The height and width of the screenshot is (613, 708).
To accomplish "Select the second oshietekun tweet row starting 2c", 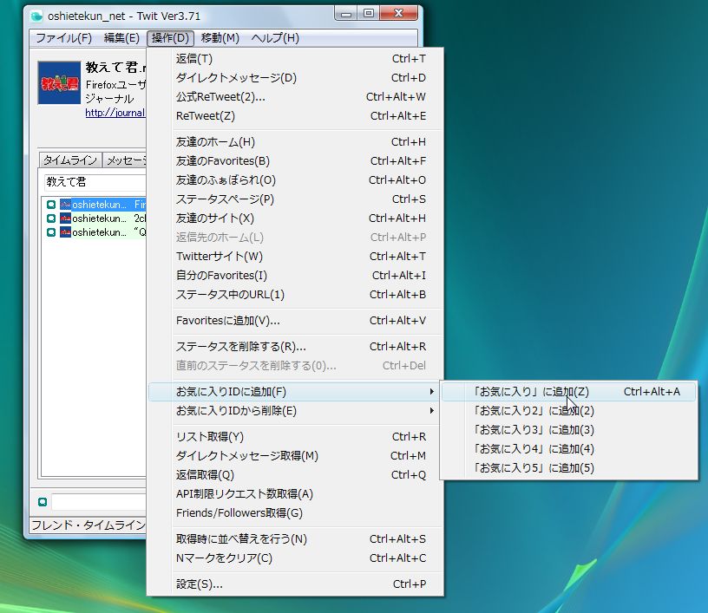I will click(x=96, y=218).
